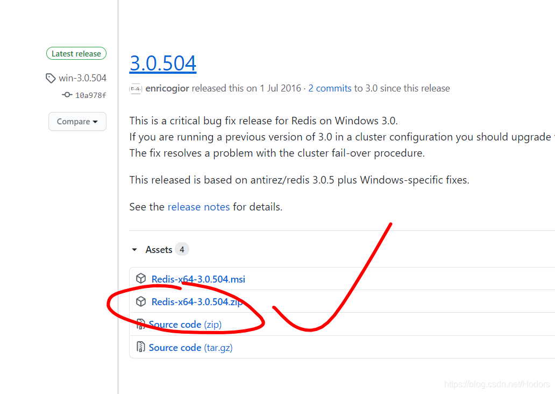Click the Assets heading label
This screenshot has height=394, width=555.
click(159, 250)
